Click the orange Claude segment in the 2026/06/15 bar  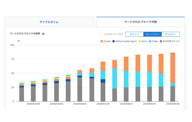(149, 63)
